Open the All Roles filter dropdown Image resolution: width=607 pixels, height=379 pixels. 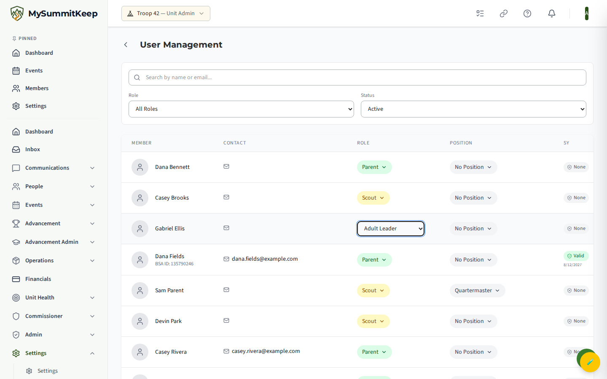pos(241,109)
